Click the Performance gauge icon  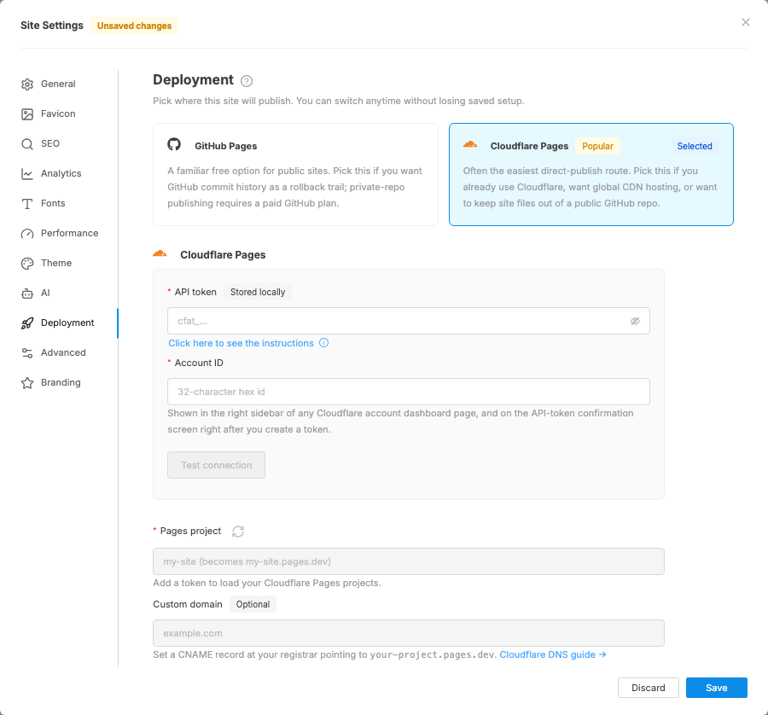[x=27, y=234]
